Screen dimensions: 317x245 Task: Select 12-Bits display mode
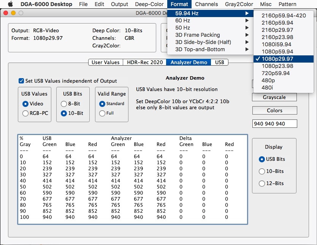coord(262,184)
